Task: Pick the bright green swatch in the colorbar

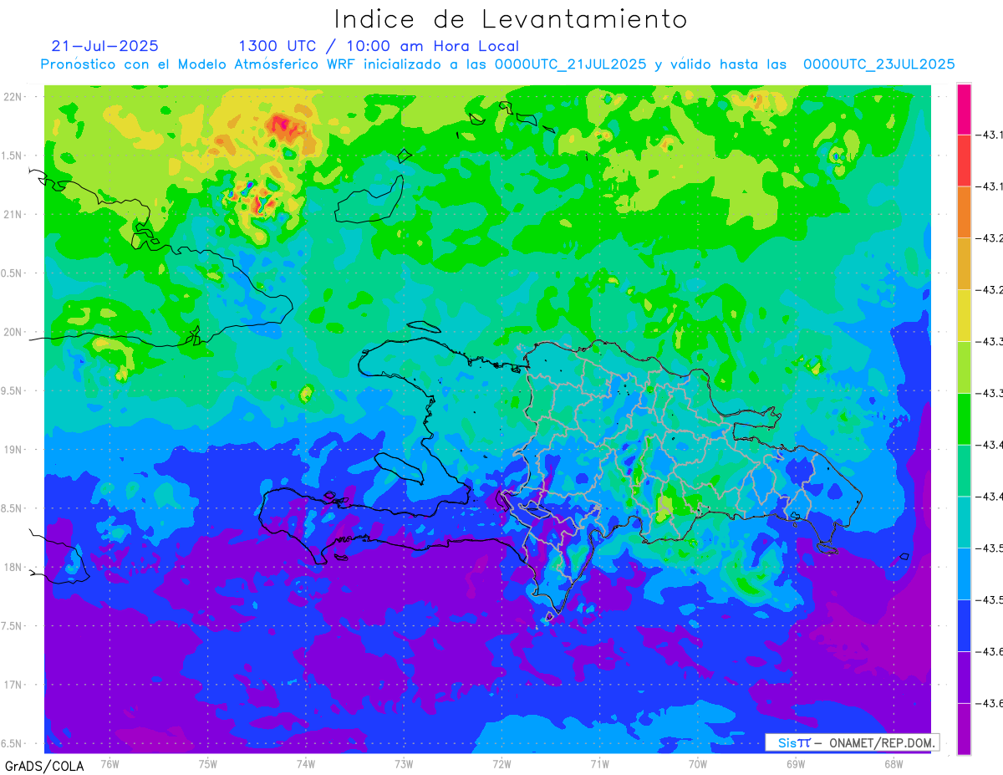Action: click(x=964, y=419)
